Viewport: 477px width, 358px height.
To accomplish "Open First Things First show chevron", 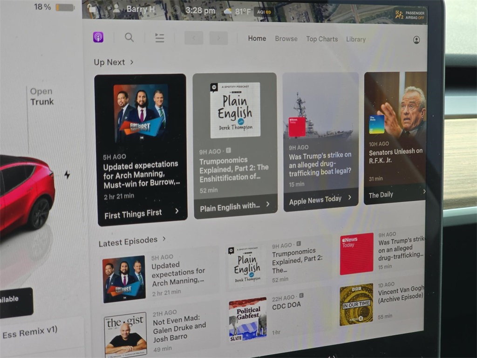I will point(177,211).
